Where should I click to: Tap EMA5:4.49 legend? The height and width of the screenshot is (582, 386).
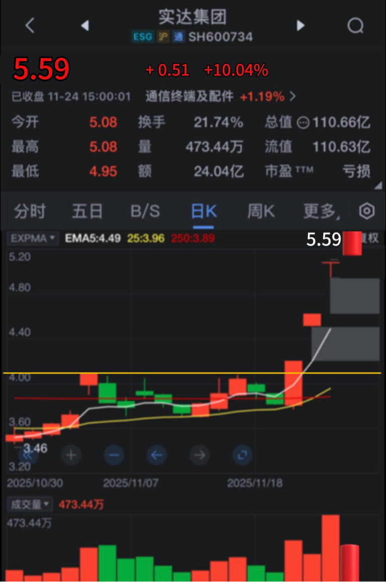point(93,238)
